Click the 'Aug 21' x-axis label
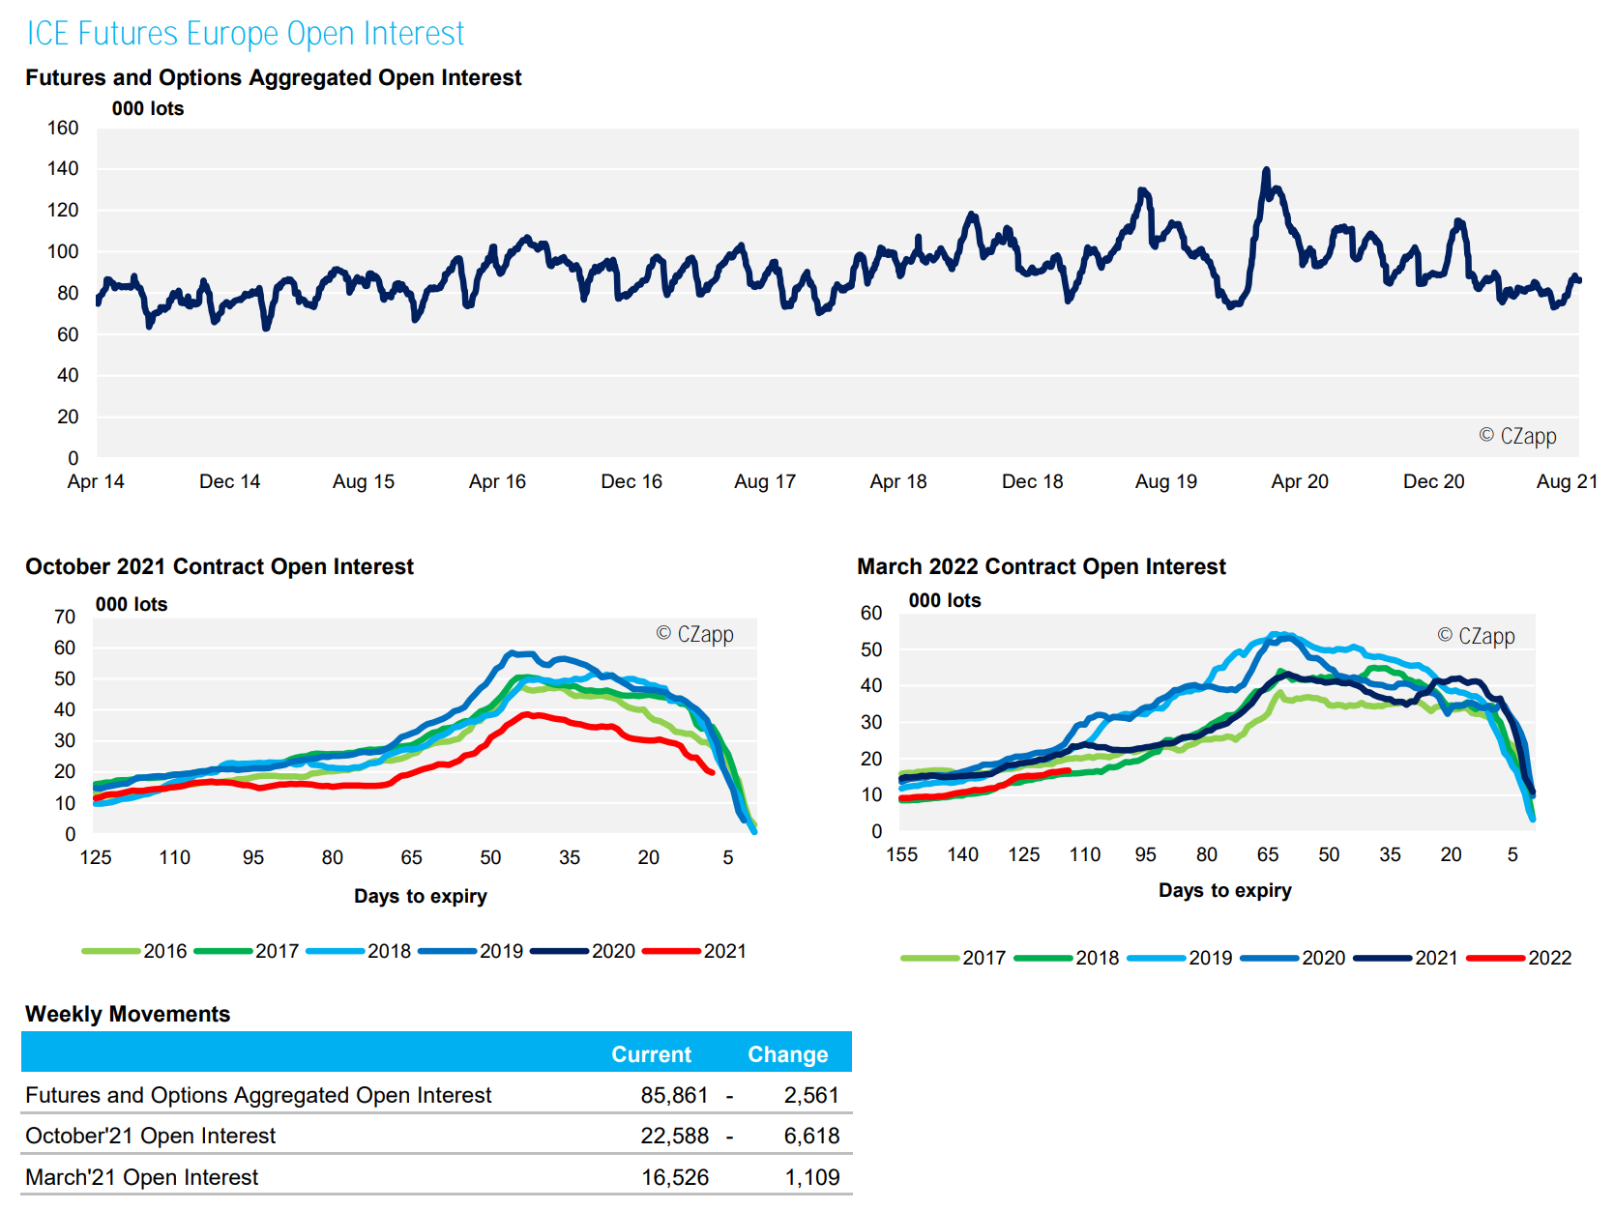The height and width of the screenshot is (1210, 1615). click(x=1568, y=481)
